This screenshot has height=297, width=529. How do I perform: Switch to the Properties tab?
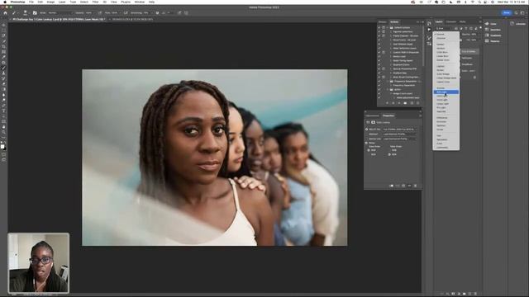click(x=388, y=115)
